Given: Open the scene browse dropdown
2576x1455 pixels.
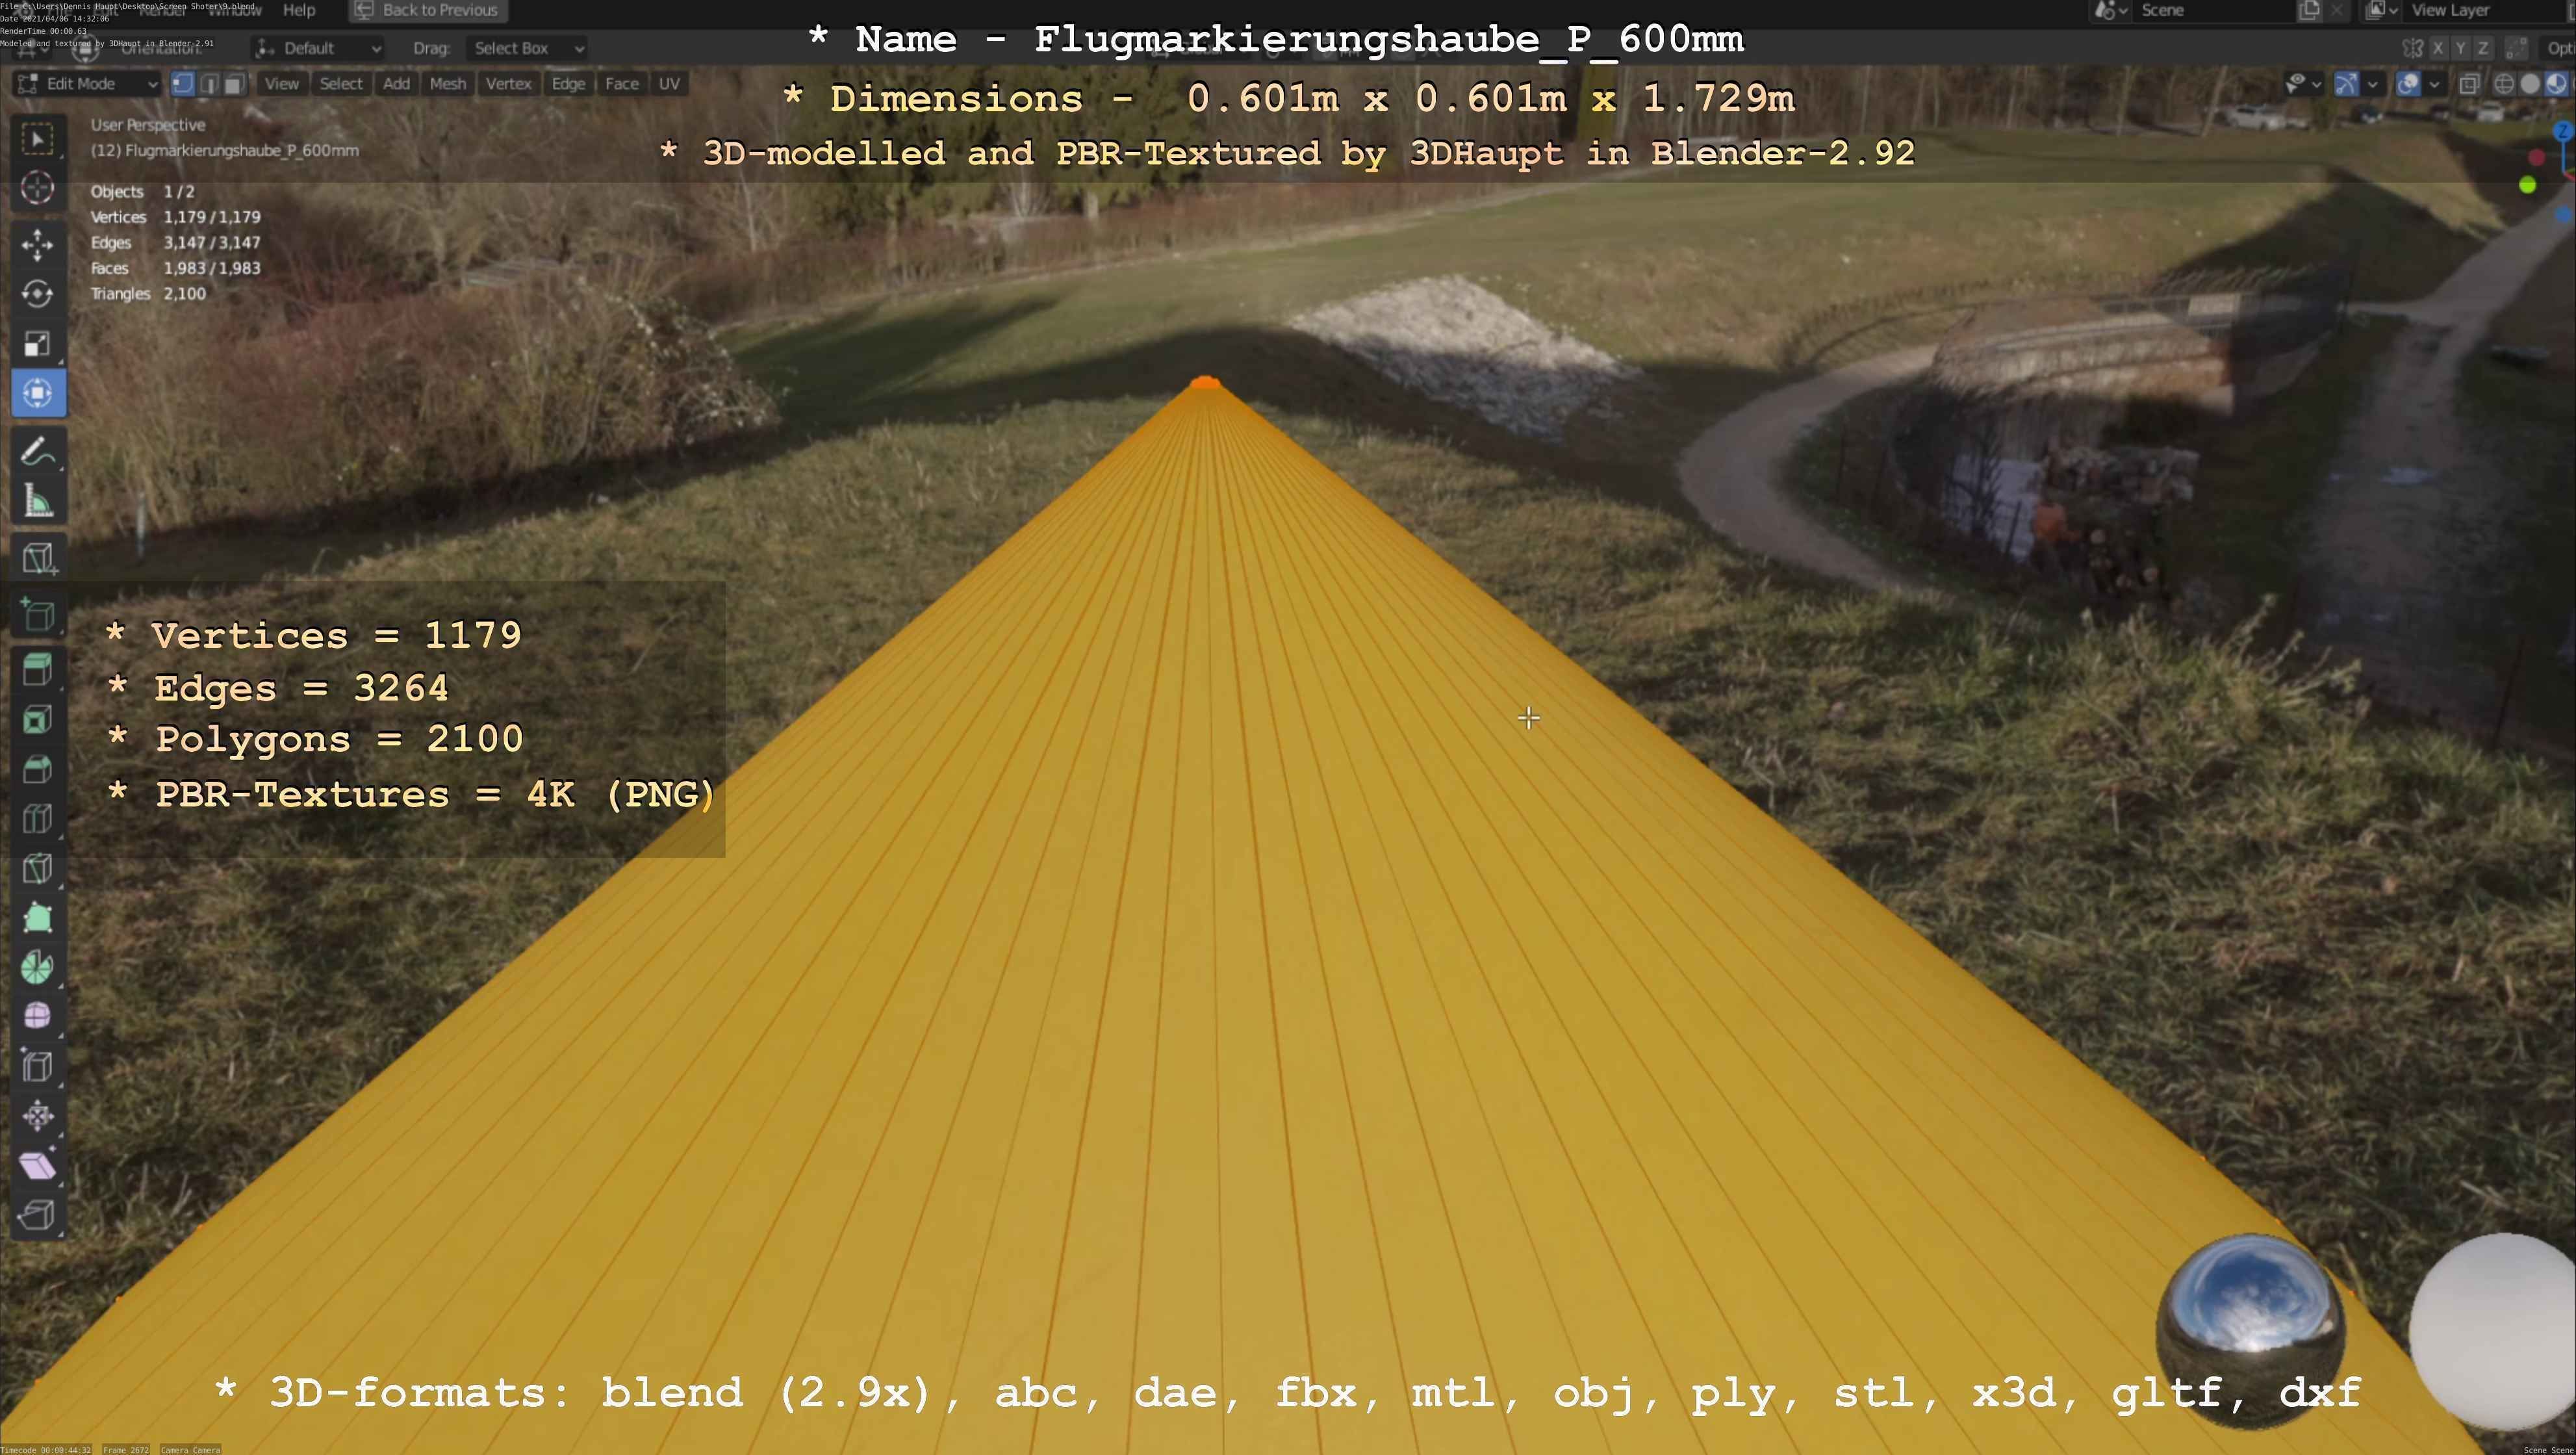Looking at the screenshot, I should pyautogui.click(x=2111, y=10).
